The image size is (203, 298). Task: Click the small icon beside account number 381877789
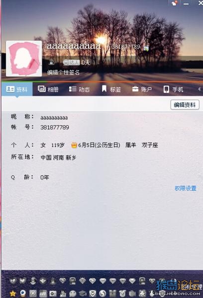click(x=146, y=49)
